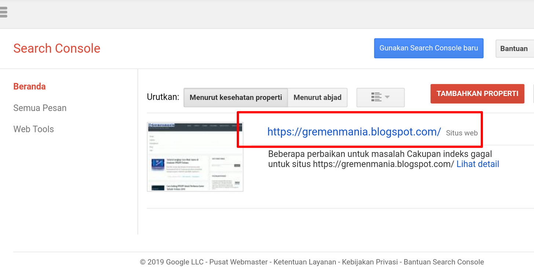This screenshot has height=269, width=534.
Task: Open the Bantuan help button
Action: click(x=515, y=48)
